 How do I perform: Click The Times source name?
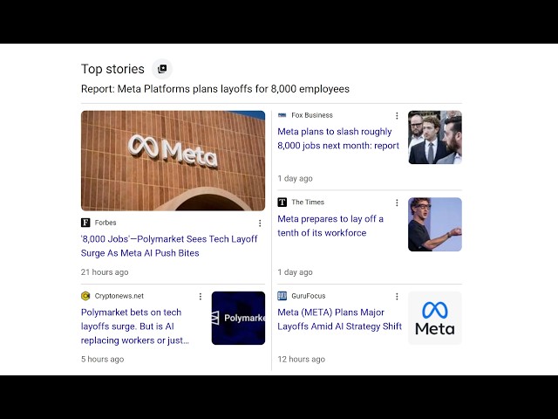(308, 202)
